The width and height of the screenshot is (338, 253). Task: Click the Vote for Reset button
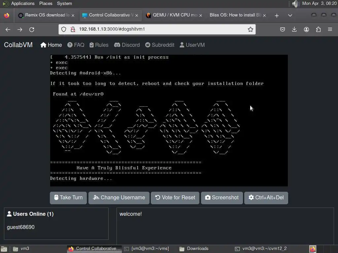[175, 198]
